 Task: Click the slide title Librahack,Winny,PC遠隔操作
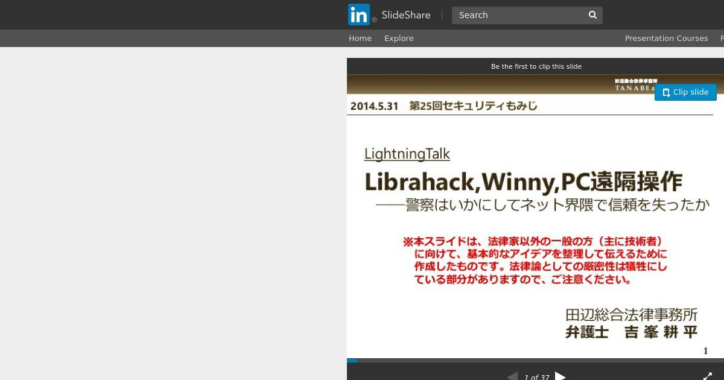tap(523, 181)
